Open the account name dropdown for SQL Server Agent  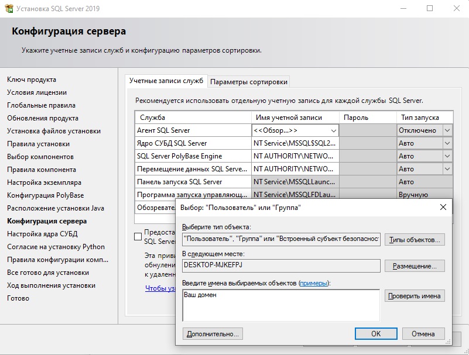click(x=333, y=130)
